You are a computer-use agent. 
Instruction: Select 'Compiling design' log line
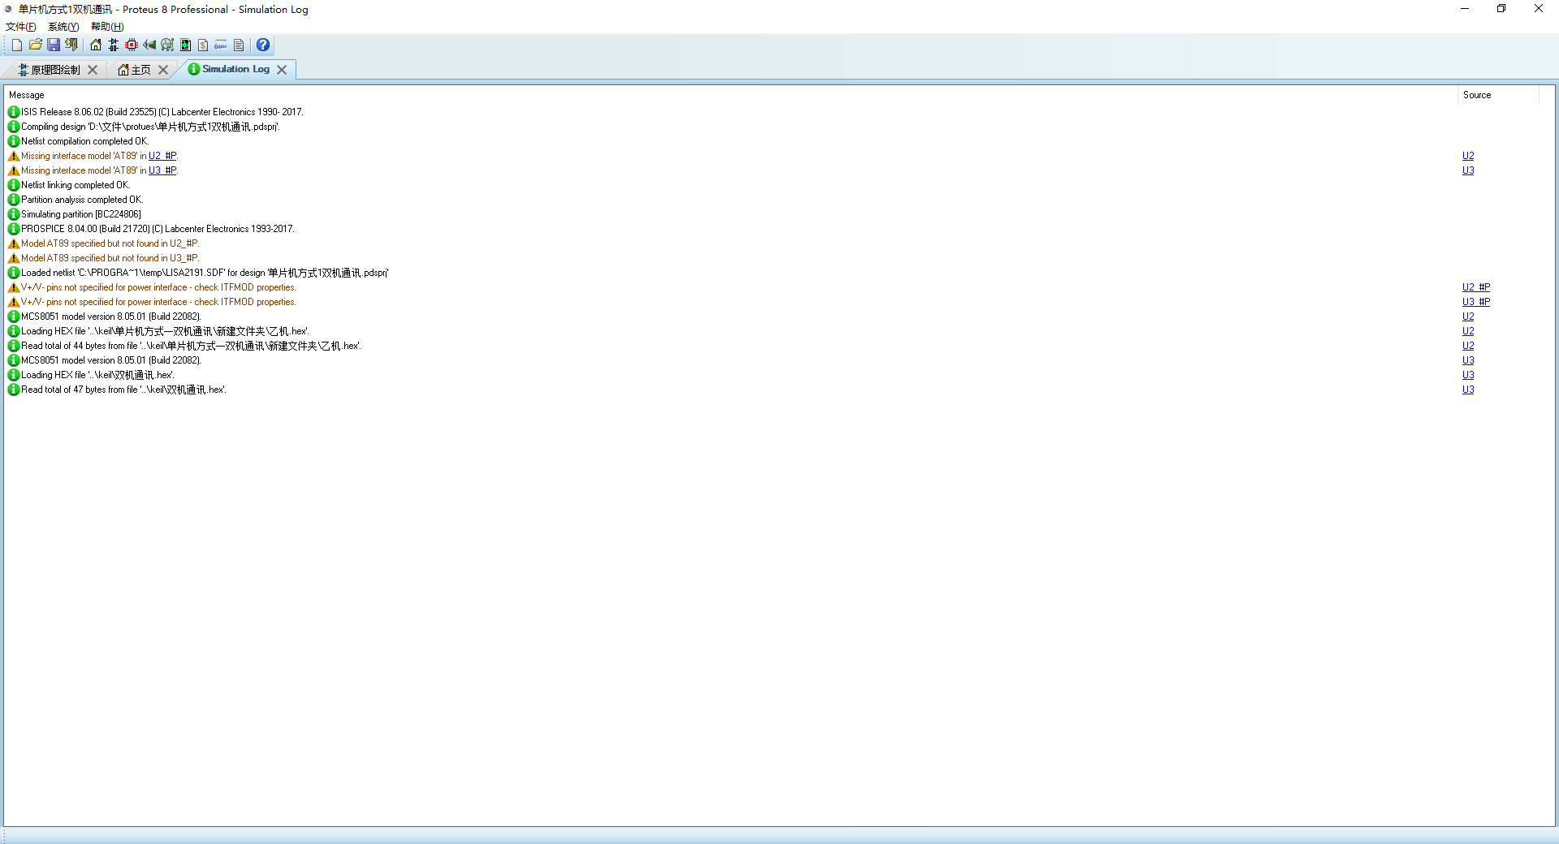(x=150, y=127)
